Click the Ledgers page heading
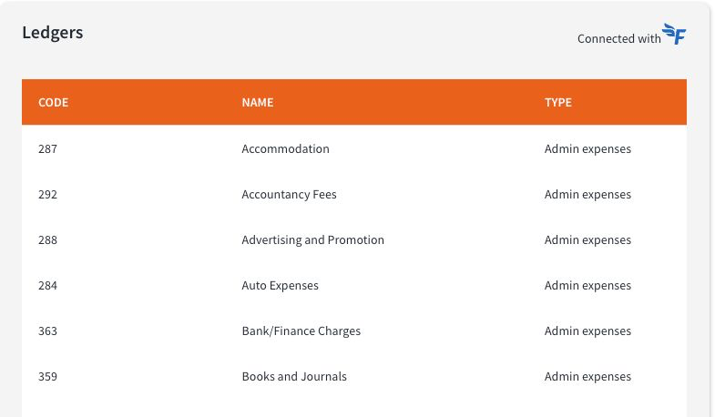The width and height of the screenshot is (715, 417). pyautogui.click(x=53, y=33)
